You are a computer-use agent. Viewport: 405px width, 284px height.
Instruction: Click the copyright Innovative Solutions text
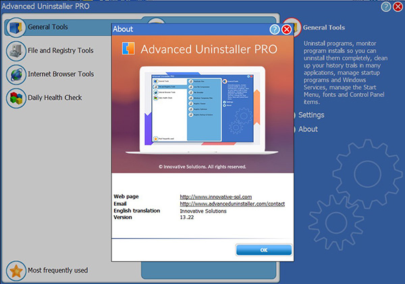[202, 167]
